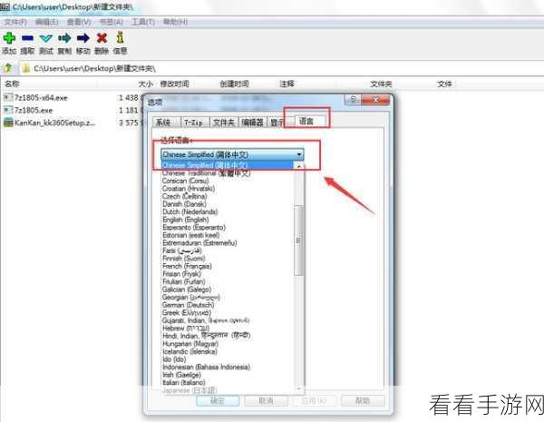Sort by the Folders (文件夹) column header

(381, 83)
